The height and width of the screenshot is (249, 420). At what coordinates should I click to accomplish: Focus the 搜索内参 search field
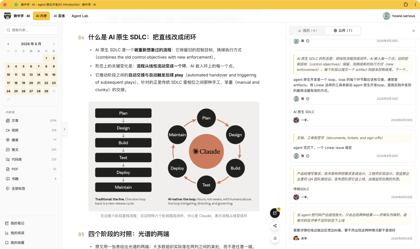click(x=31, y=30)
